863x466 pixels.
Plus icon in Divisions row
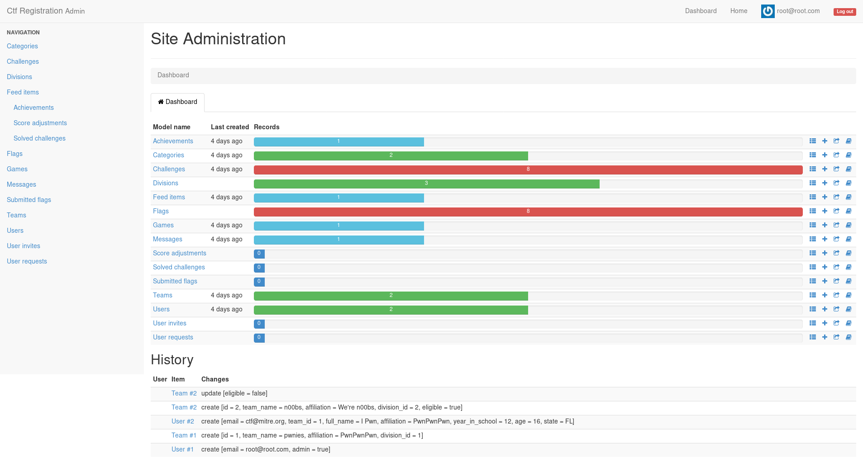(x=825, y=183)
